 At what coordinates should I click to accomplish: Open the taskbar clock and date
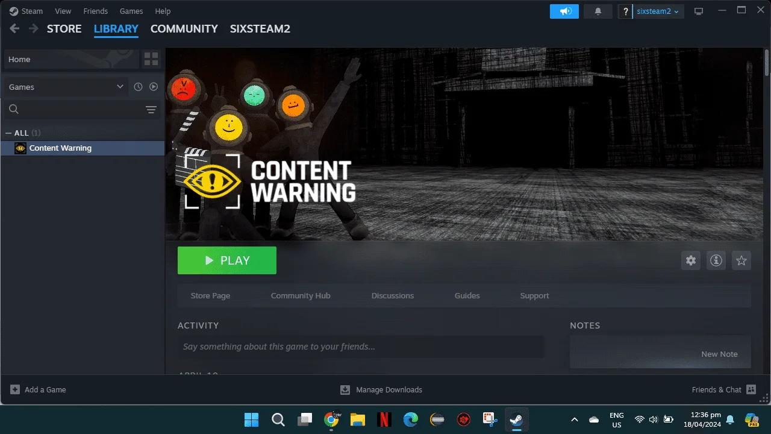coord(702,420)
